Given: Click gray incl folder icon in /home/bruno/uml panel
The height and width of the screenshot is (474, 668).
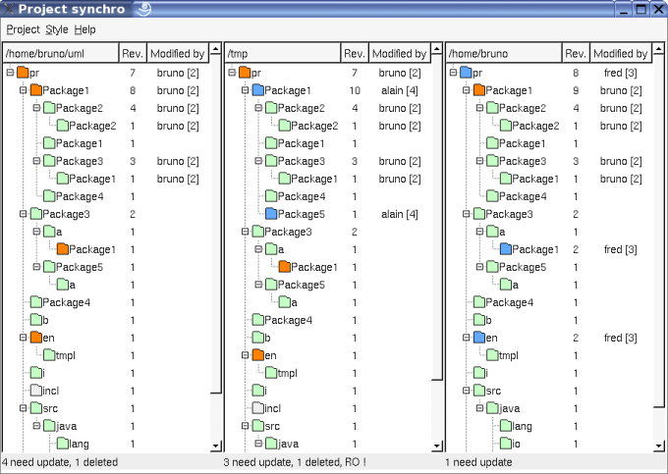Looking at the screenshot, I should click(36, 391).
